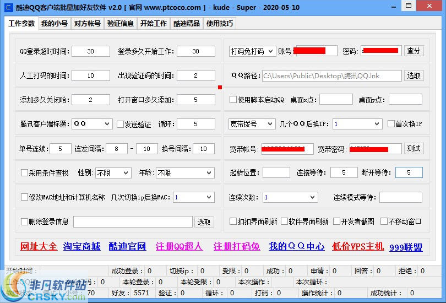Expand the 宽带拨号 dropdown
446x303 pixels.
[252, 124]
